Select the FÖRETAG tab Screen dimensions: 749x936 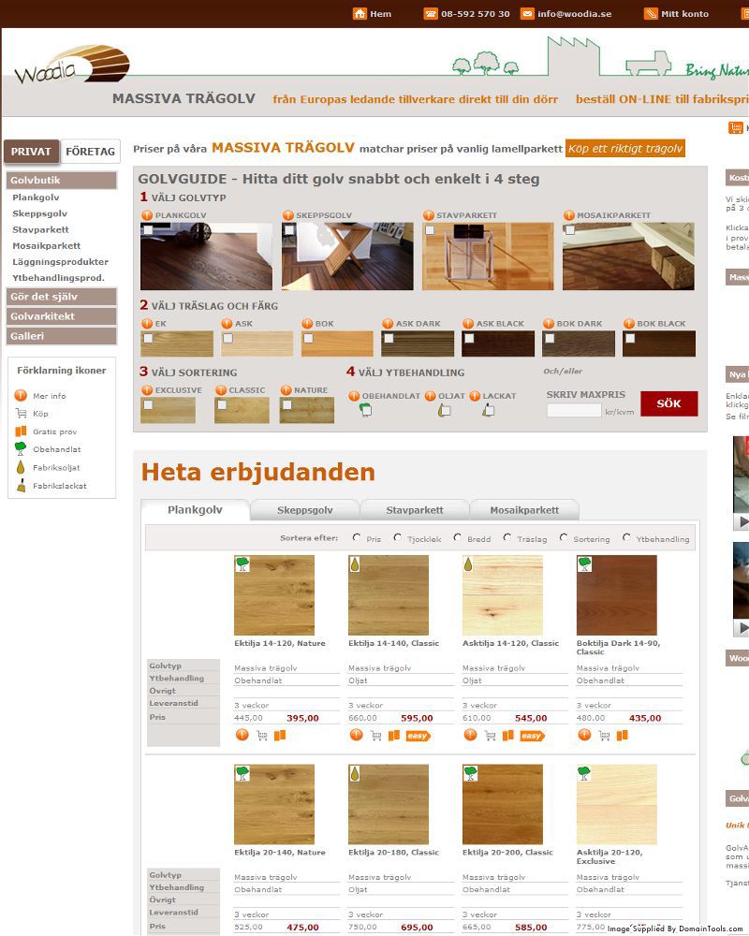pyautogui.click(x=90, y=152)
